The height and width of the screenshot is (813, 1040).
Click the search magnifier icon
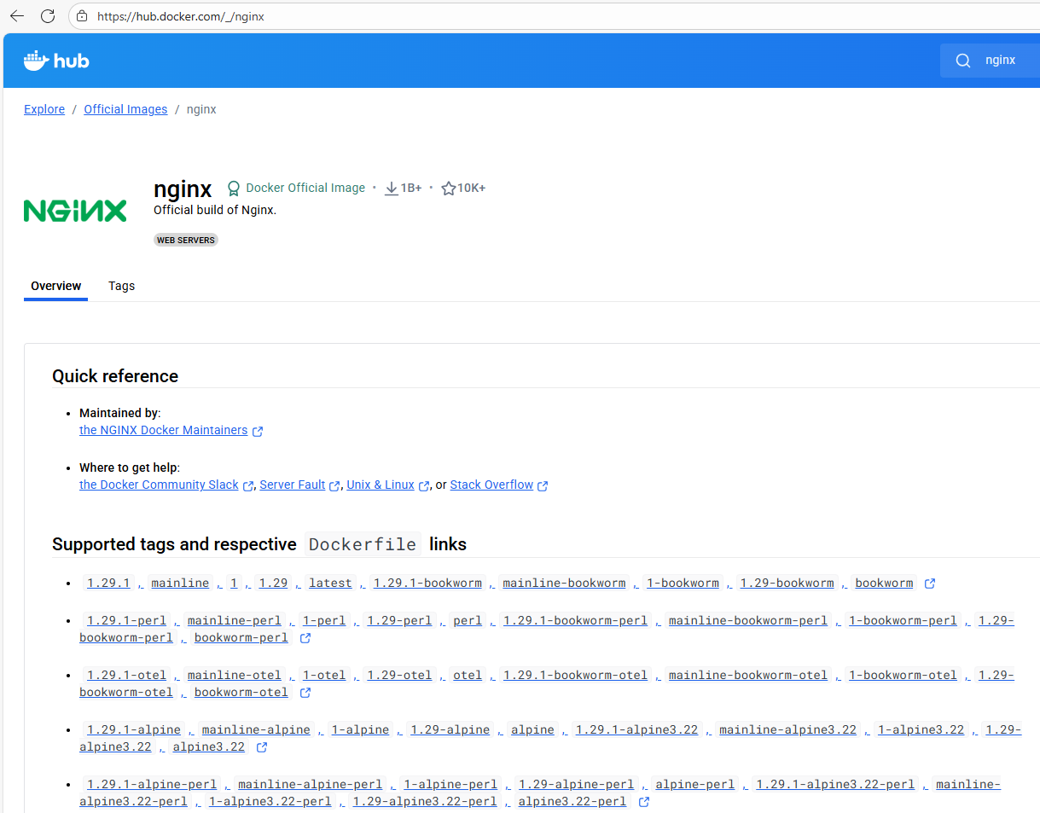coord(963,61)
